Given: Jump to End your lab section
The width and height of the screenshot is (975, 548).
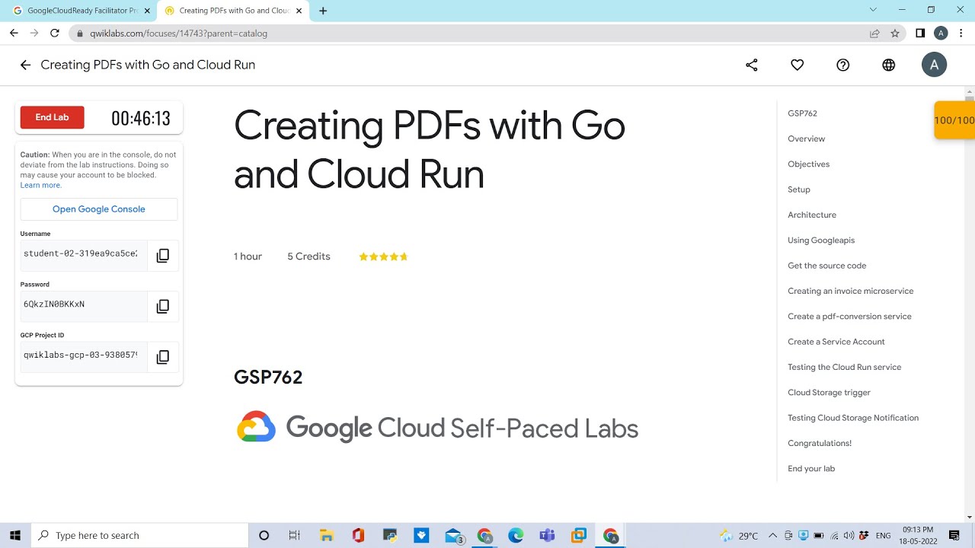Looking at the screenshot, I should (811, 469).
